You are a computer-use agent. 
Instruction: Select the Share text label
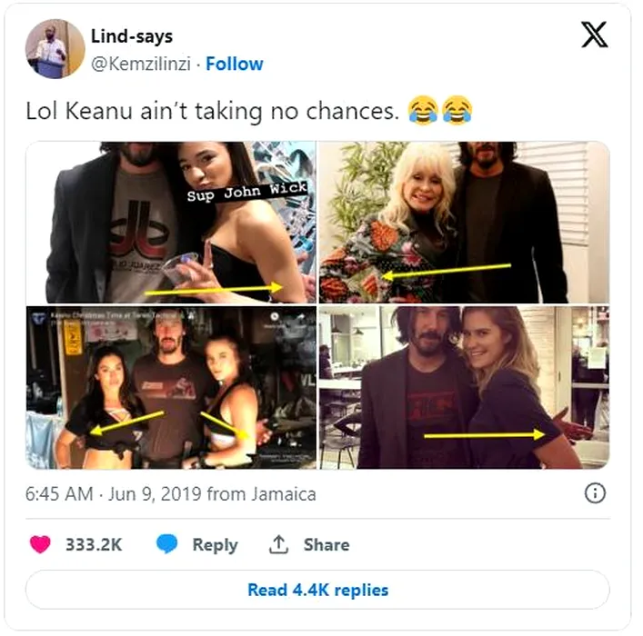327,544
